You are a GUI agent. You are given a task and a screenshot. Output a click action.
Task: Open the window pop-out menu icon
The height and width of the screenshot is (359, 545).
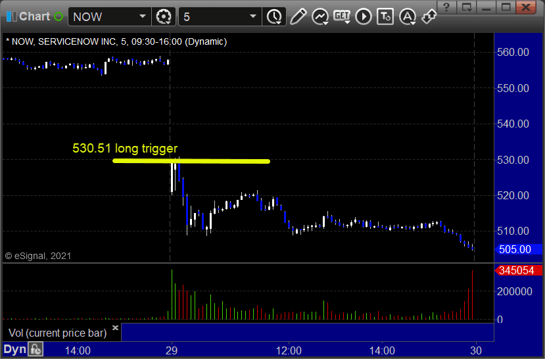pos(467,7)
